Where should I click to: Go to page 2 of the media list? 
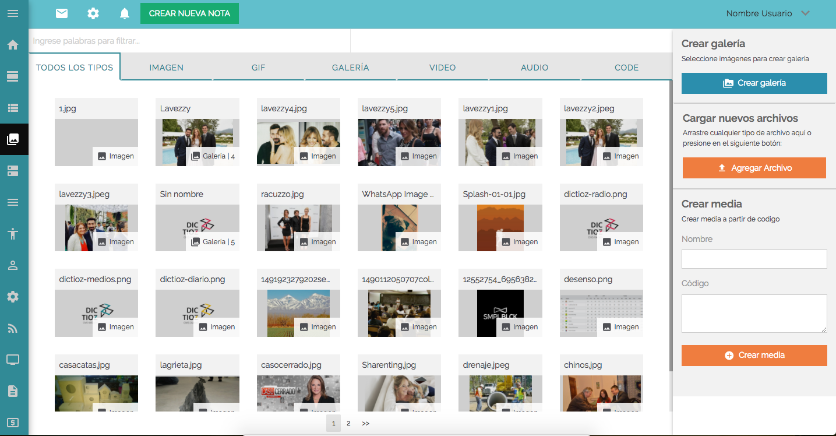point(348,423)
